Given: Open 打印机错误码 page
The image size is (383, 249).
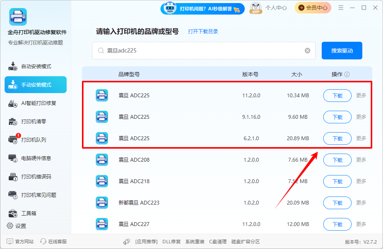Looking at the screenshot, I should (36, 177).
